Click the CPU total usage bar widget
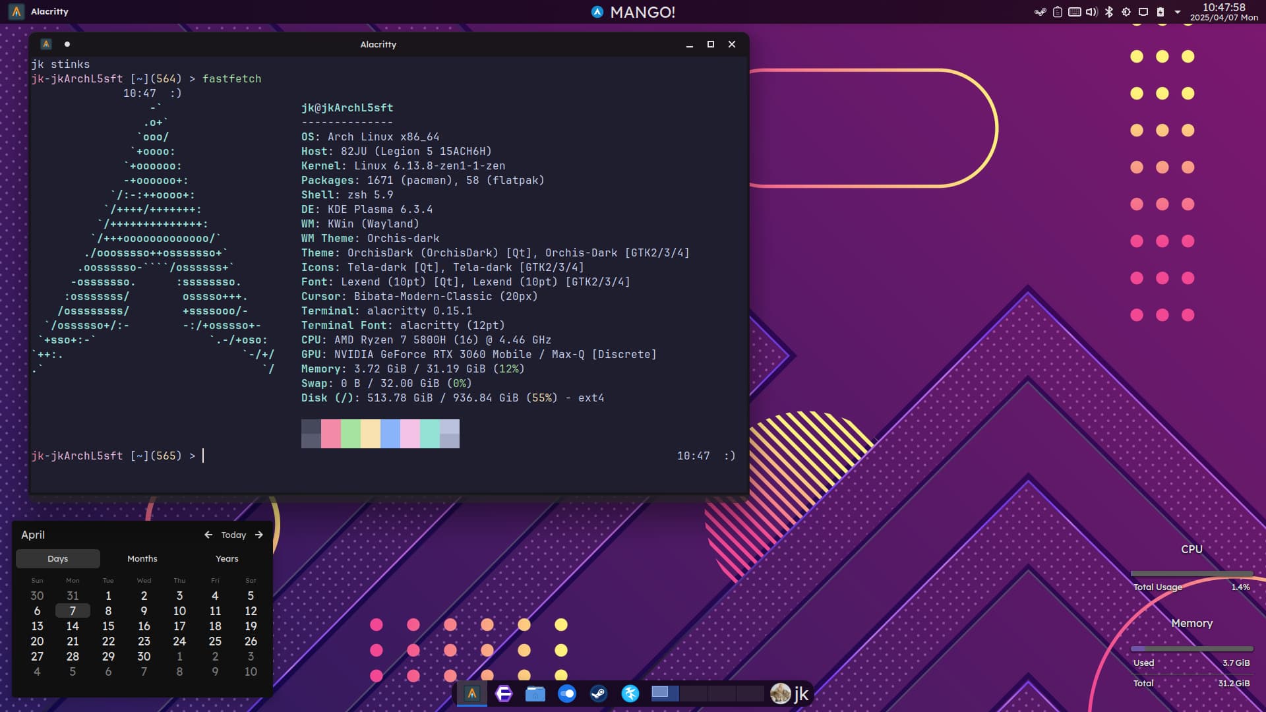 (x=1192, y=574)
